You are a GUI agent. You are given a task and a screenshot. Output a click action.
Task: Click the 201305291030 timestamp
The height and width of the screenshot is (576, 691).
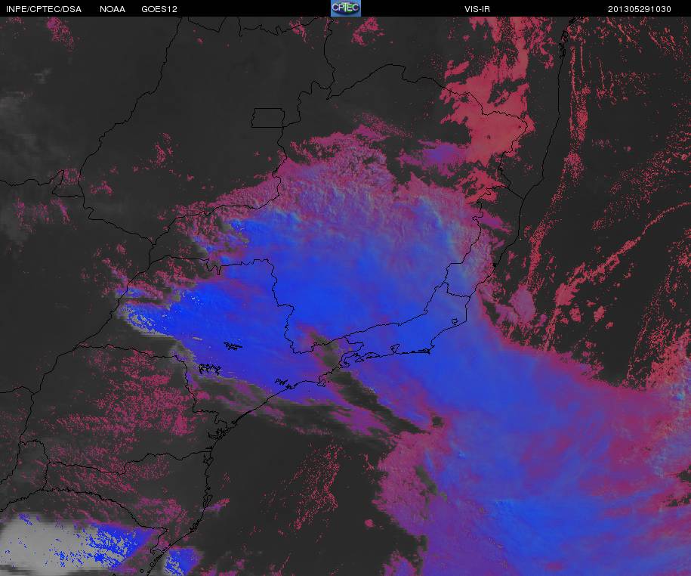click(639, 9)
